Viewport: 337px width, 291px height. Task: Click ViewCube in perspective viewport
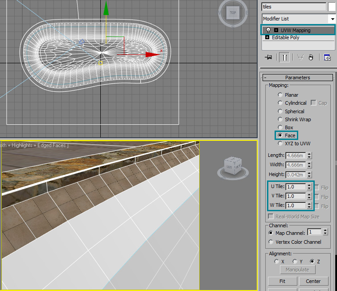pos(233,165)
